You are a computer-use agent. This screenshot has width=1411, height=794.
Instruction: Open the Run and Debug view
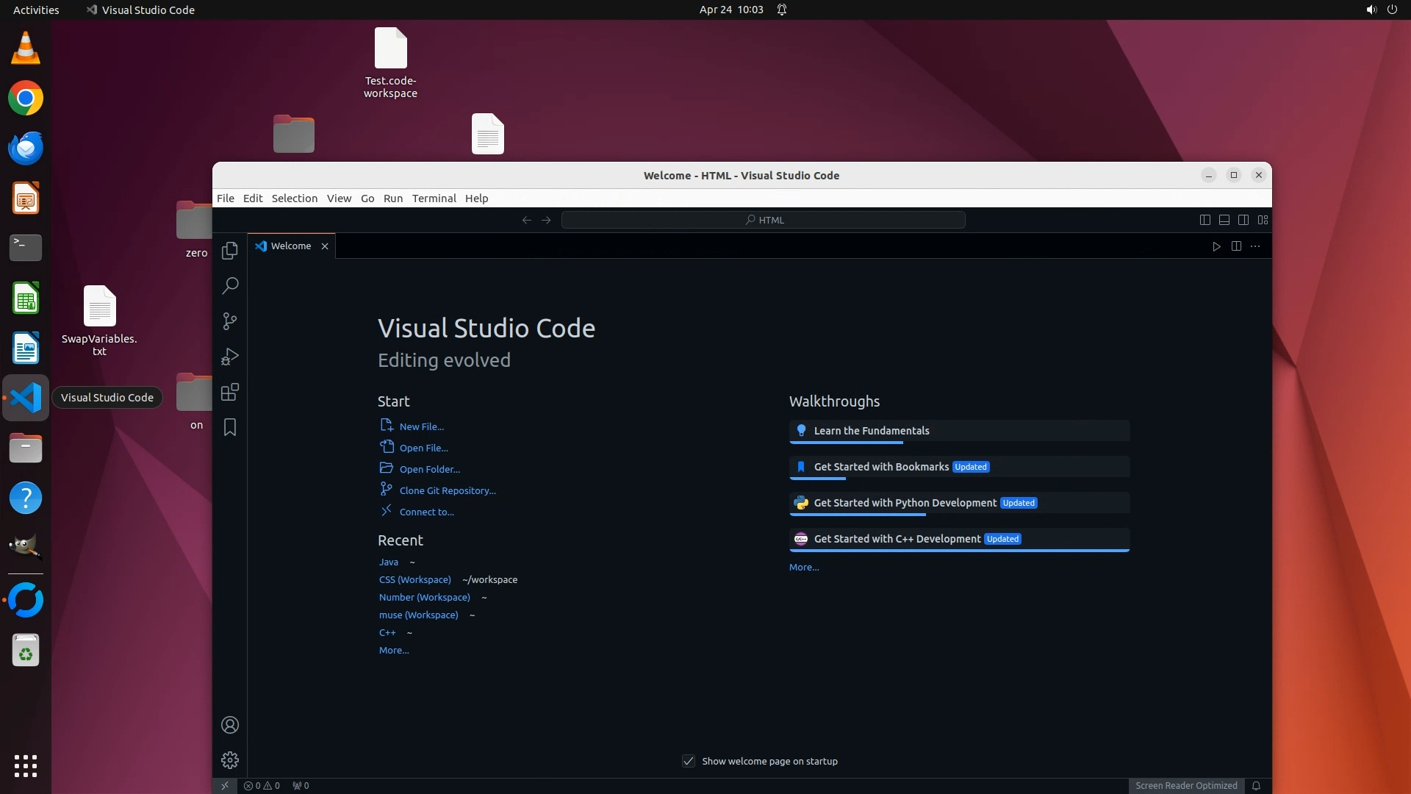(x=230, y=357)
